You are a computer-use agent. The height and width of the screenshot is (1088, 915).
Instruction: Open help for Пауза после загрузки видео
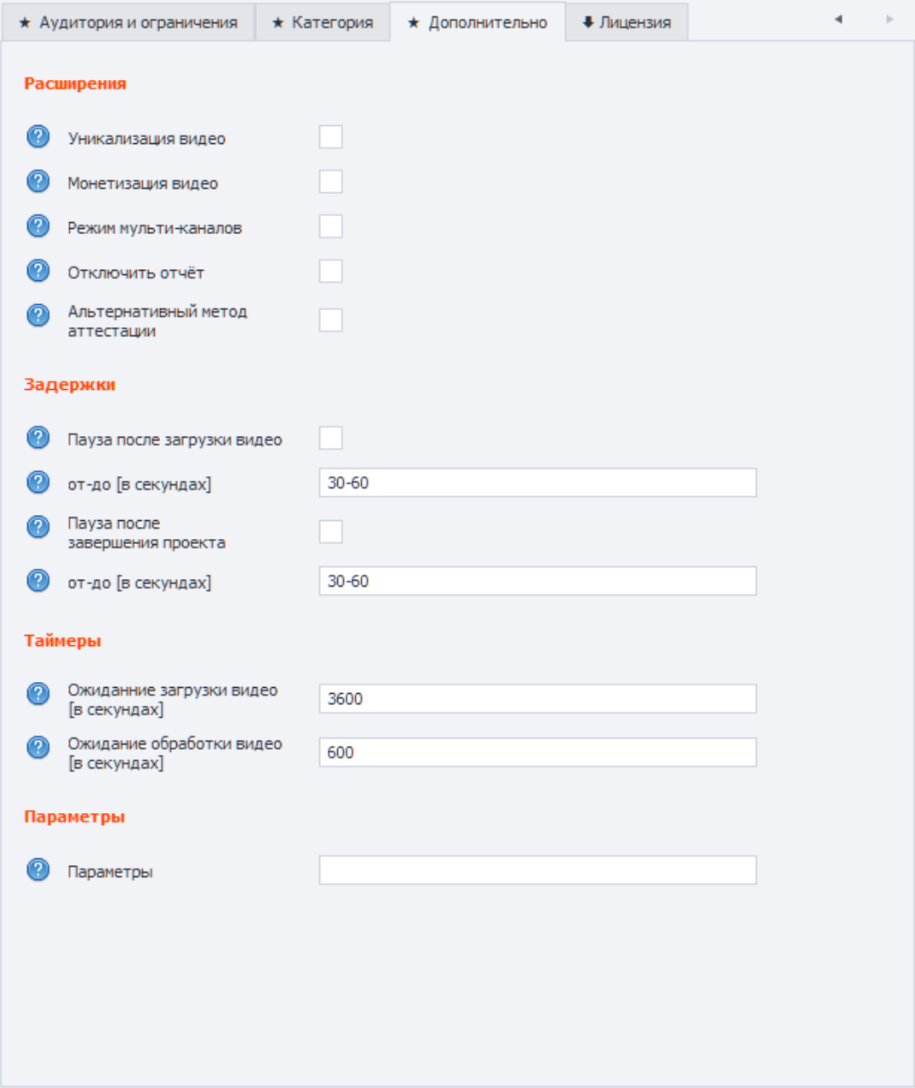pos(38,438)
